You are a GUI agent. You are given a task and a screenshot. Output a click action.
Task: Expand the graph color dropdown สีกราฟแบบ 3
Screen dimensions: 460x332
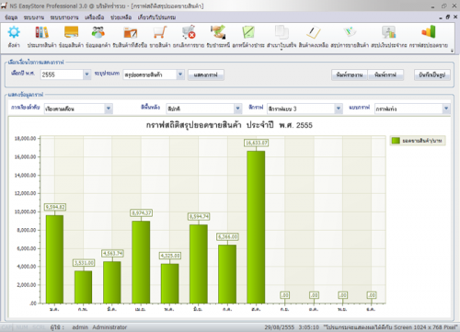coord(339,109)
